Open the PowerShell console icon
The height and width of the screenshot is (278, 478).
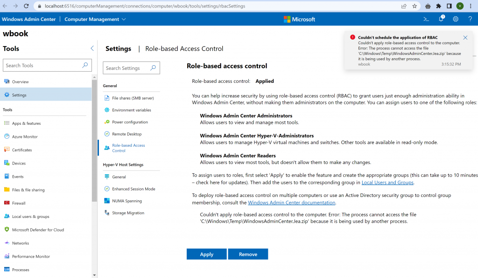point(426,19)
